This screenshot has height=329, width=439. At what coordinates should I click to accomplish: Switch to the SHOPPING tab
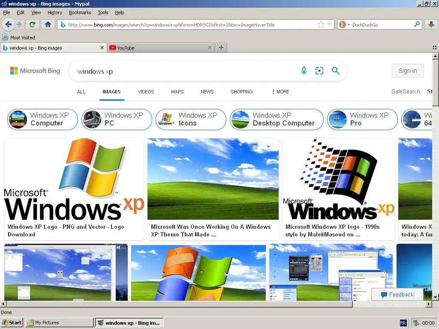click(x=242, y=92)
